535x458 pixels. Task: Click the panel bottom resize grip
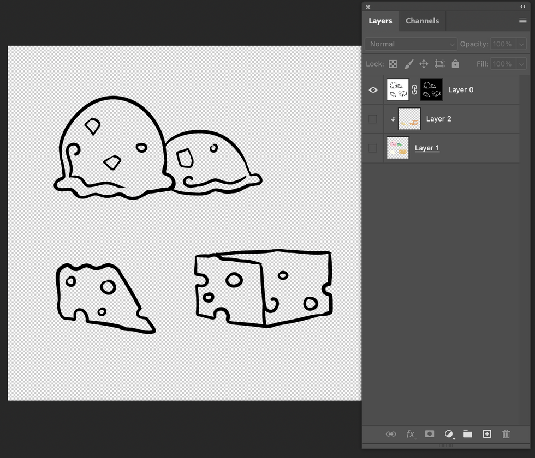(x=445, y=446)
